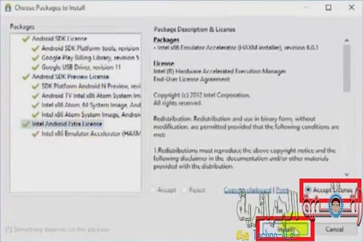
Task: Select Google USB Driver, revision 11
Action: pyautogui.click(x=81, y=67)
